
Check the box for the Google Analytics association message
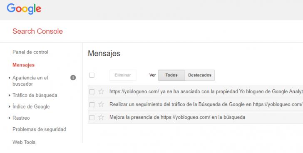[x=92, y=91]
